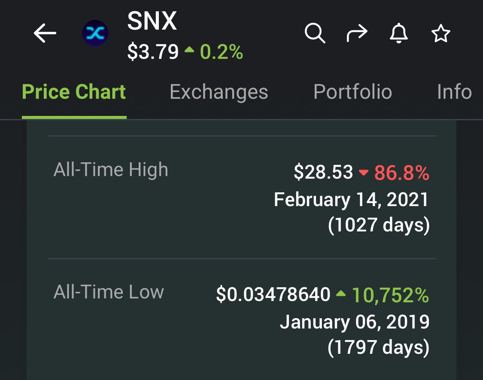Switch to the Info tab
This screenshot has height=380, width=483.
(x=454, y=92)
